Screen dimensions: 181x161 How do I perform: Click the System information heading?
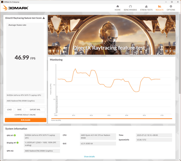coord(16,129)
